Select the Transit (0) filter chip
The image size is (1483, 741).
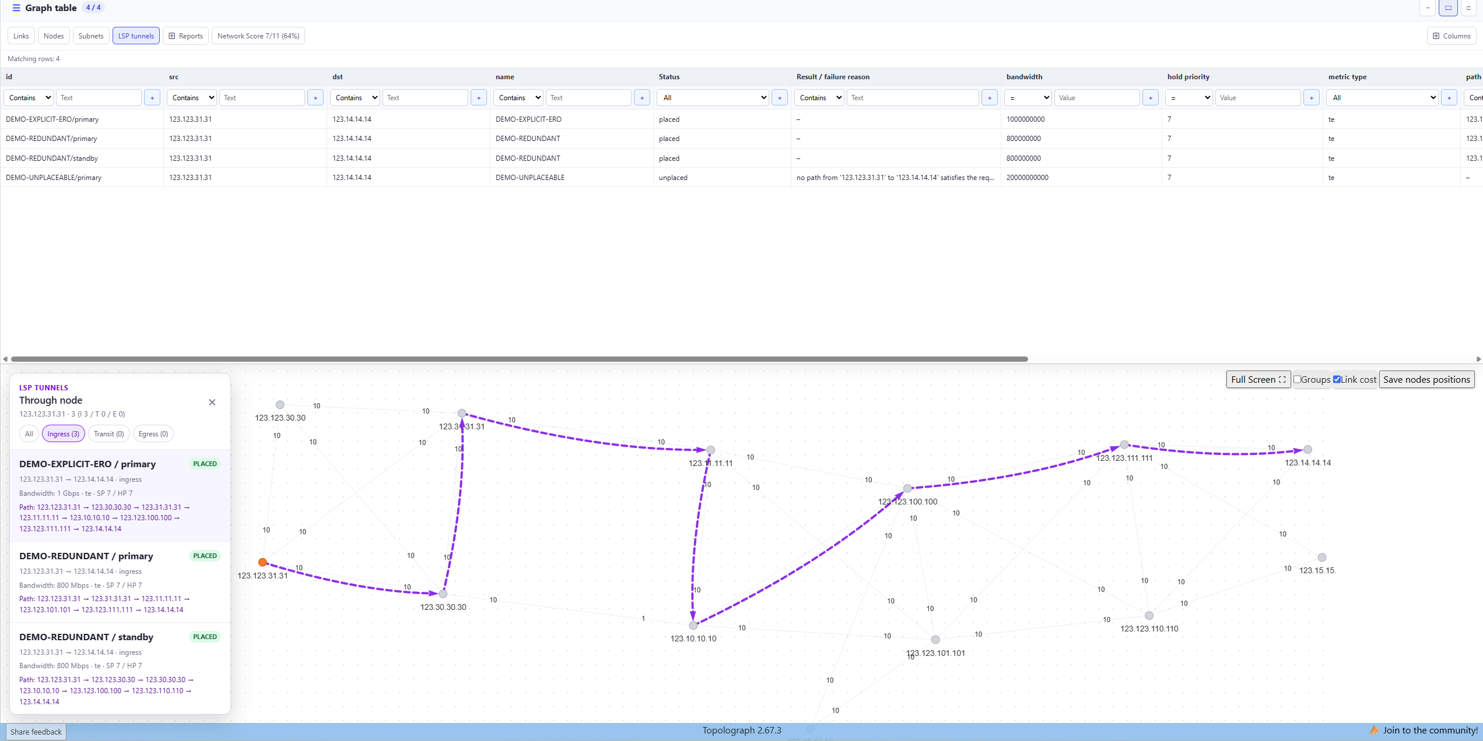(109, 434)
